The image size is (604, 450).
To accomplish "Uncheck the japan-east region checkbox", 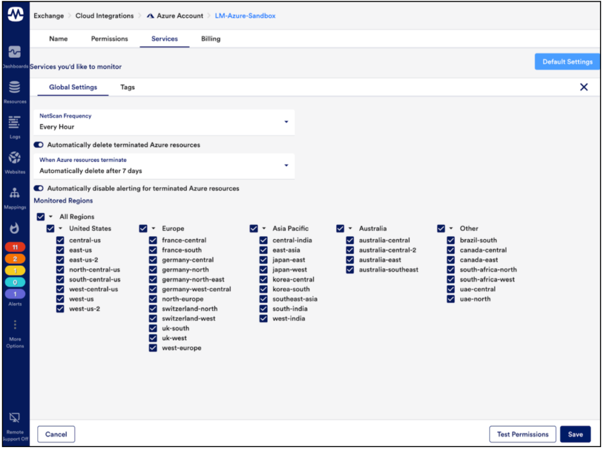I will pyautogui.click(x=264, y=260).
